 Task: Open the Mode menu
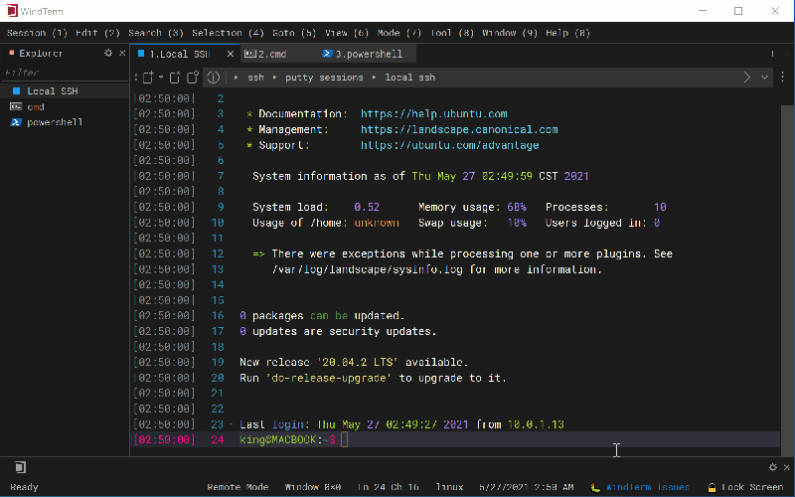399,33
